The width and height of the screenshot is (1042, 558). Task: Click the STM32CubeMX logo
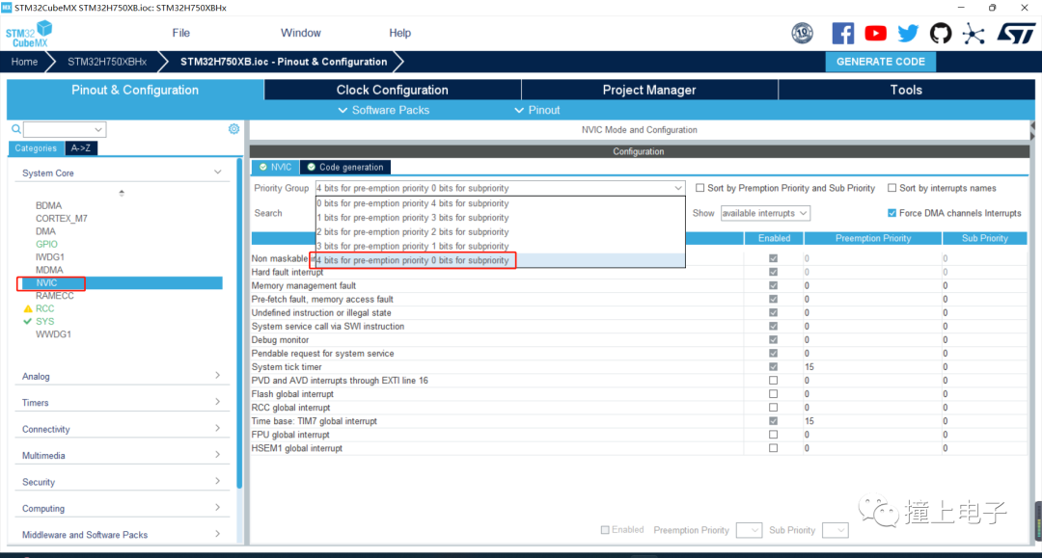pos(29,34)
